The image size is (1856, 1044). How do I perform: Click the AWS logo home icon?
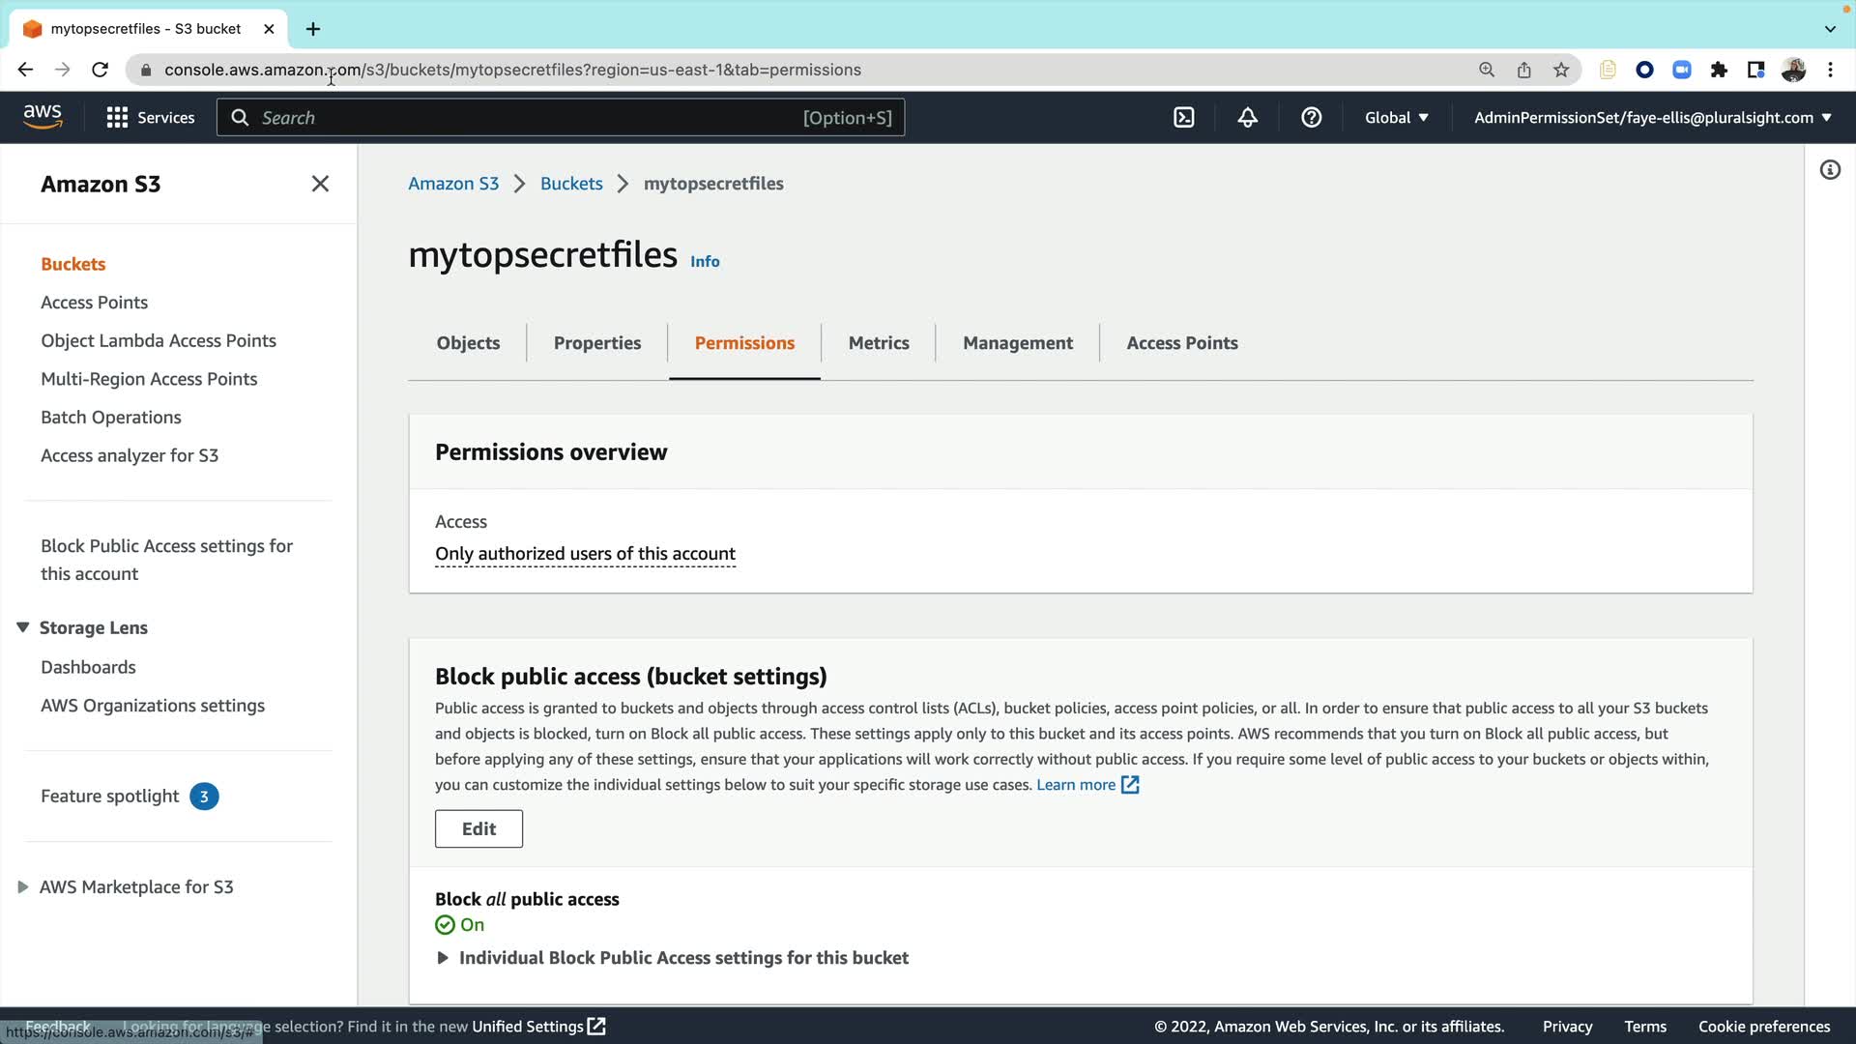[x=43, y=117]
